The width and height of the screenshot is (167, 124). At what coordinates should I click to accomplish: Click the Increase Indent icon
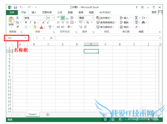tap(63, 27)
